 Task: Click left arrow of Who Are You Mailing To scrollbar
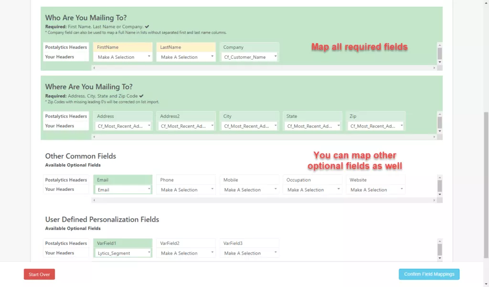(x=94, y=68)
